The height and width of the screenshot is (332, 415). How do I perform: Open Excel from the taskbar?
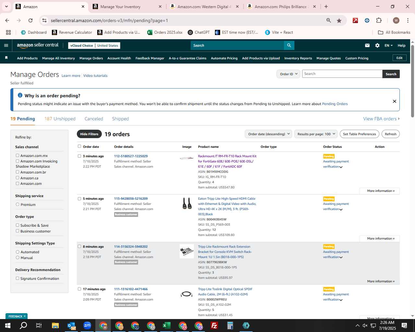point(166,326)
